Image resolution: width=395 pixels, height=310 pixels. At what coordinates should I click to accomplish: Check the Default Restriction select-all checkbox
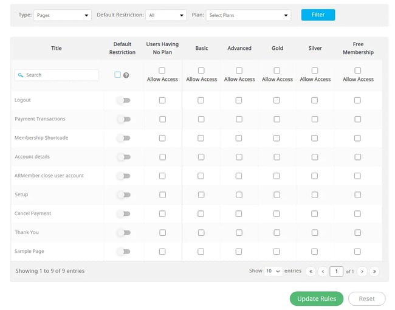point(117,75)
